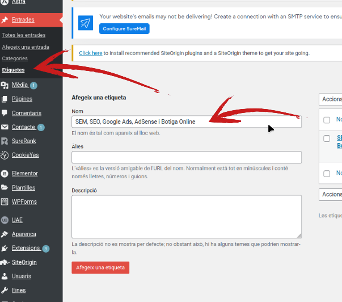The width and height of the screenshot is (342, 302).
Task: Click the Mèdia icon in sidebar
Action: pyautogui.click(x=5, y=85)
